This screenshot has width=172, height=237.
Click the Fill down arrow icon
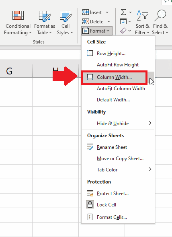coord(123,21)
